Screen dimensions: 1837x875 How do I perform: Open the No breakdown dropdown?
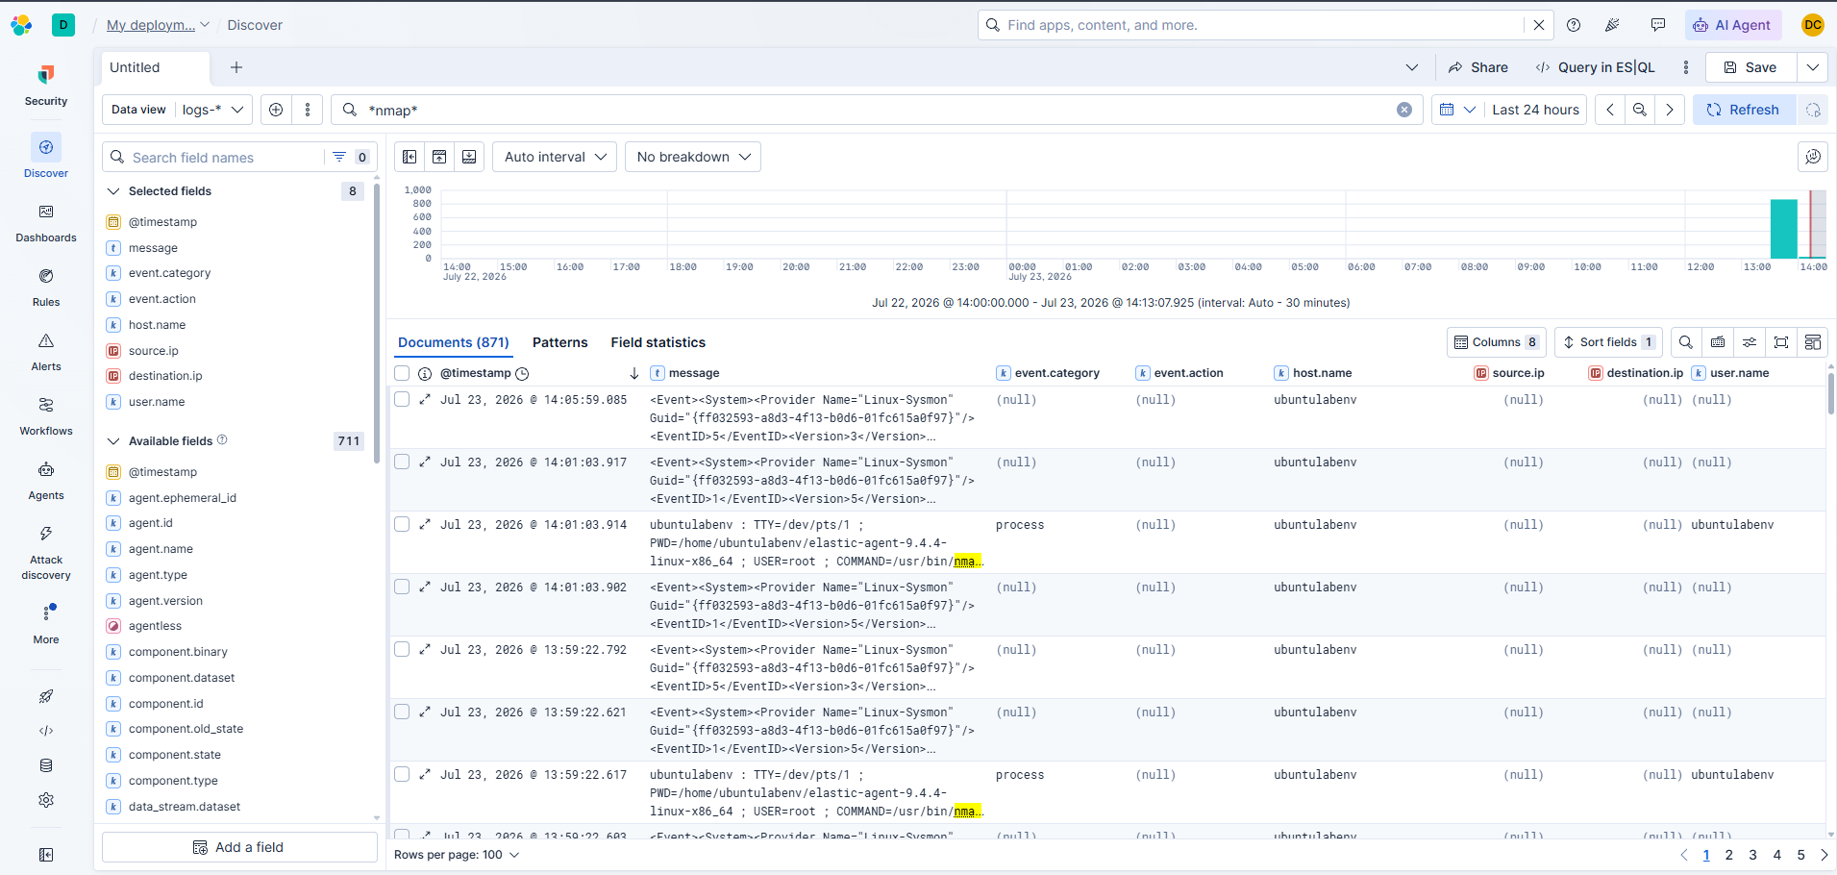tap(692, 157)
